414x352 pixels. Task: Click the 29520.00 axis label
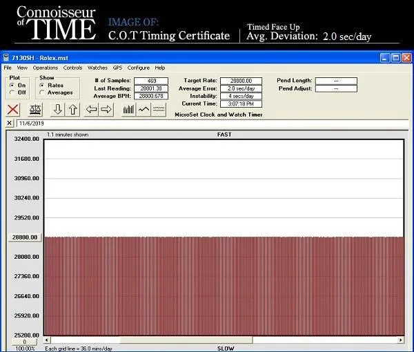[x=26, y=217]
